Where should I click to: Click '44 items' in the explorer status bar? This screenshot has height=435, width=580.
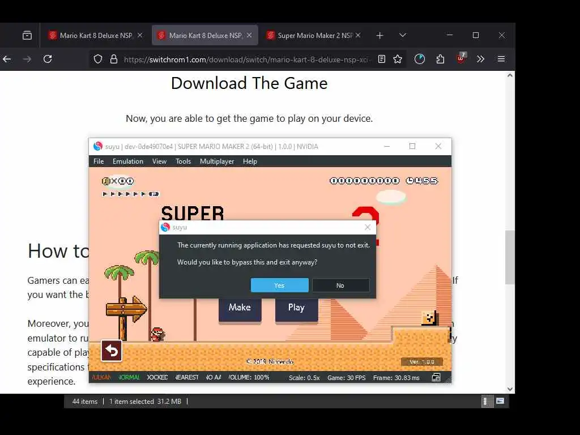tap(85, 402)
